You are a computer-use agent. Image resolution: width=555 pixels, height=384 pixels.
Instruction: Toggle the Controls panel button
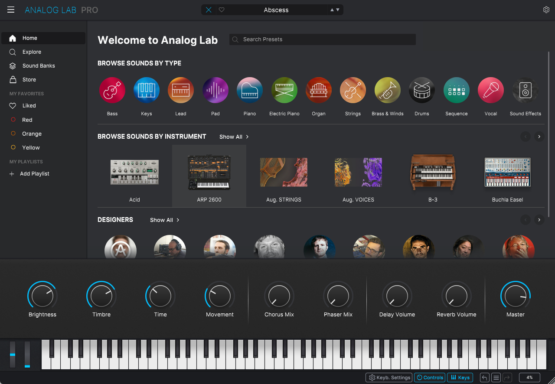(x=429, y=377)
